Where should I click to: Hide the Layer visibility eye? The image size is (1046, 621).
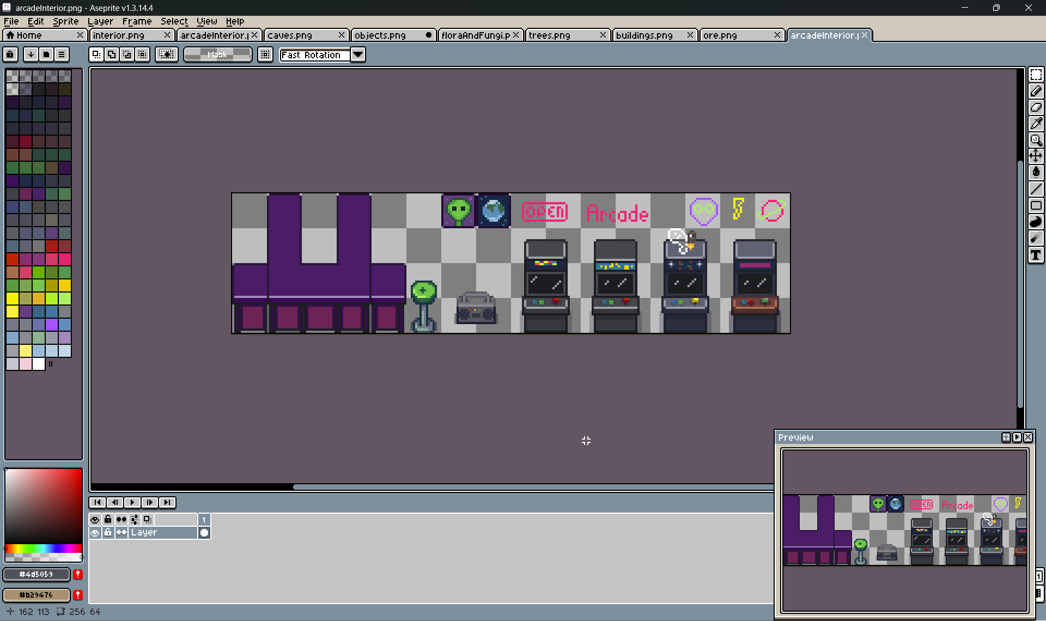tap(95, 533)
